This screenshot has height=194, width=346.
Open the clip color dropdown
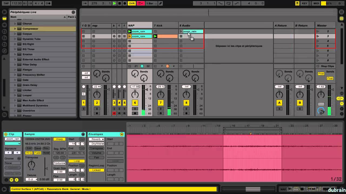(x=13, y=144)
